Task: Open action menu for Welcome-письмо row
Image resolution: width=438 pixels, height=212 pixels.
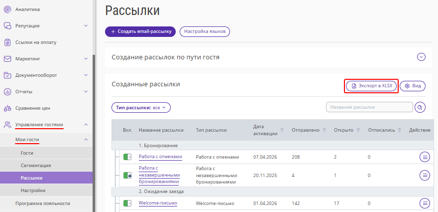Action: [425, 203]
